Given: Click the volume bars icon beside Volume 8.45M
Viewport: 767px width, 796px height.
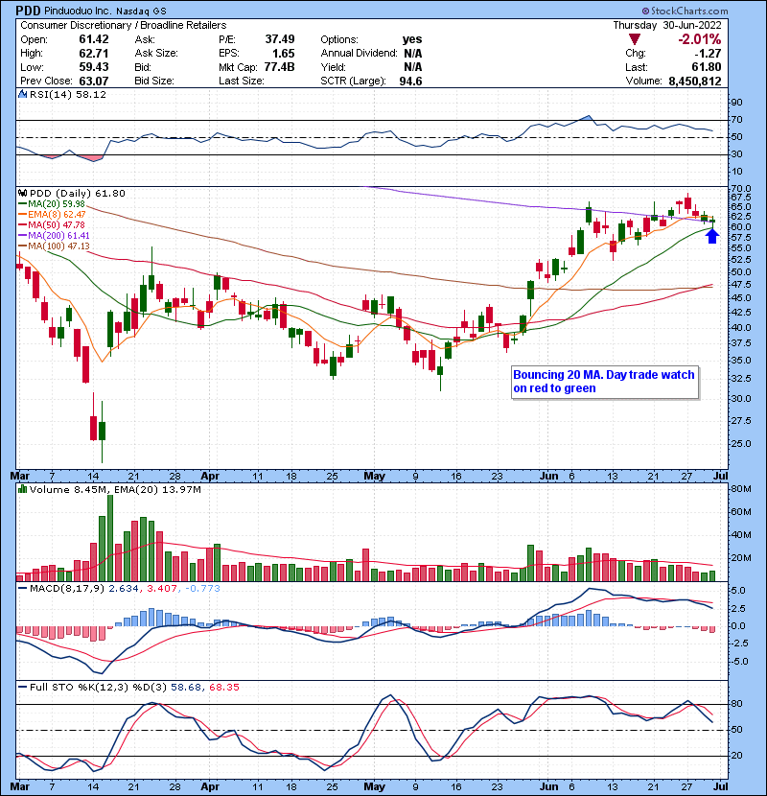Looking at the screenshot, I should click(x=22, y=489).
